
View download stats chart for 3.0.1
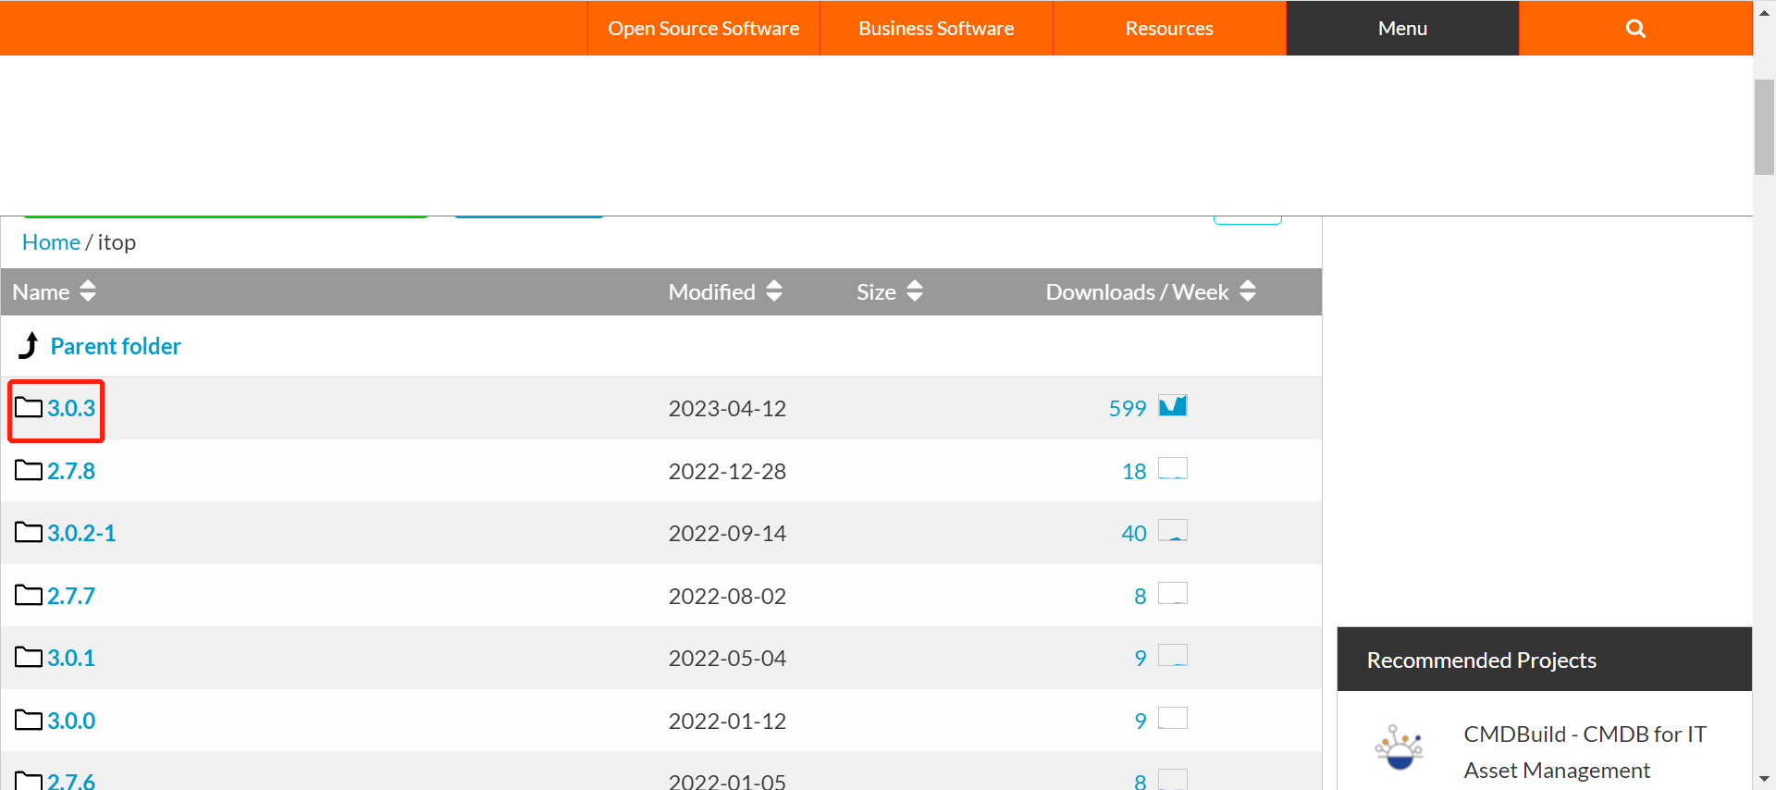1173,656
